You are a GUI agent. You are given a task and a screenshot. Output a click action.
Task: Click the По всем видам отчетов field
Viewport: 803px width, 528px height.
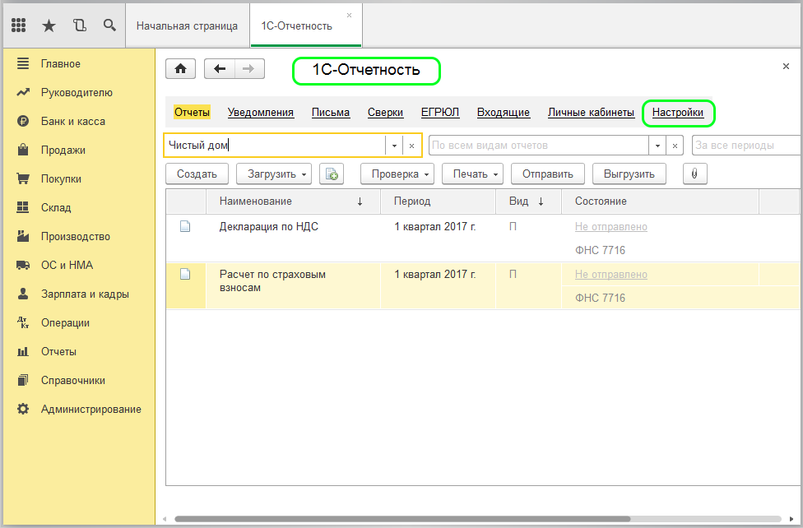[539, 146]
